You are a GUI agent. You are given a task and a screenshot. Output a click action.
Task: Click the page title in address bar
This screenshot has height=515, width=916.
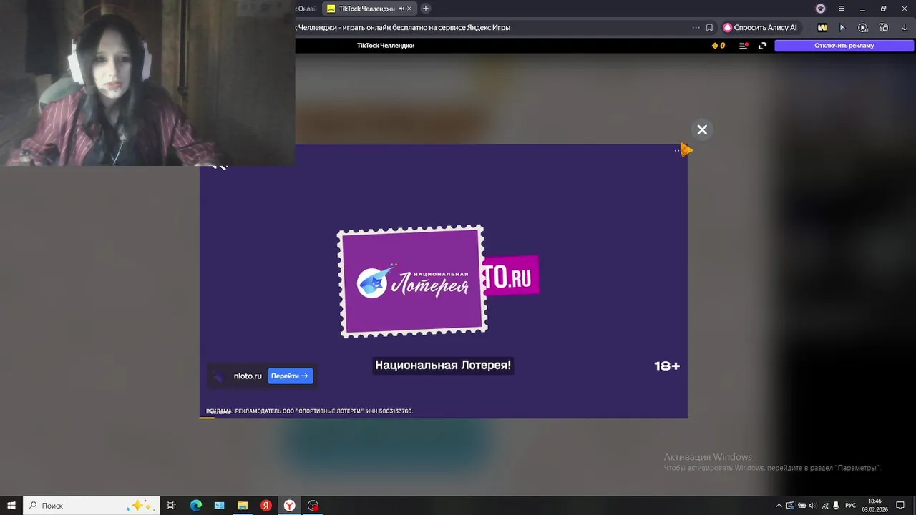[403, 27]
